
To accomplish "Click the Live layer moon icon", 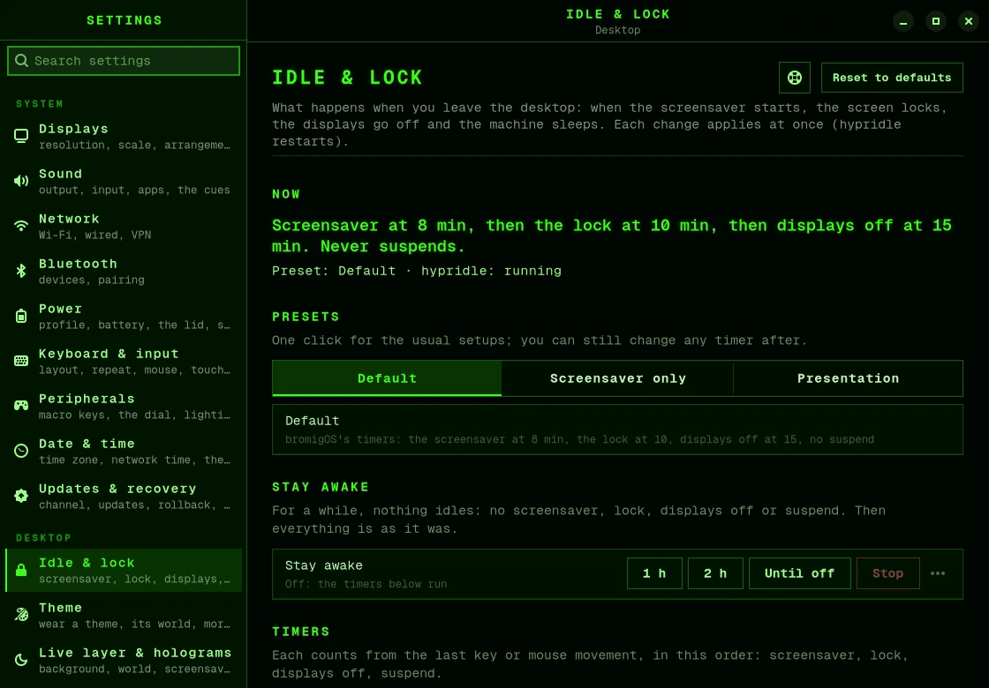I will point(21,660).
